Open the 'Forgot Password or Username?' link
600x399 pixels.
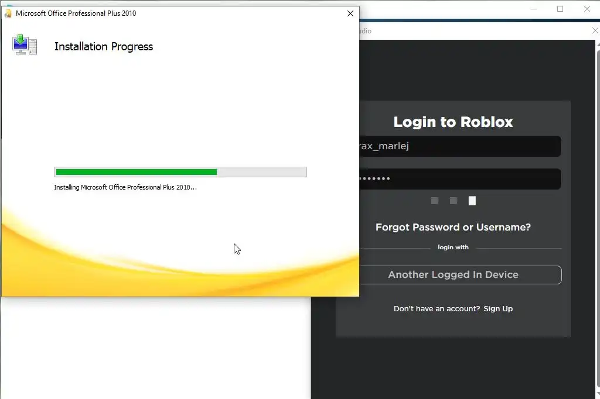pos(453,227)
